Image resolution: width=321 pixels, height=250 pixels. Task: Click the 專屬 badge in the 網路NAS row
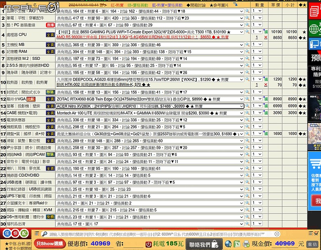click(x=50, y=154)
